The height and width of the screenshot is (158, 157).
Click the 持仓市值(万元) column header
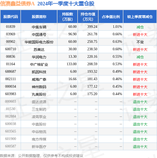tap(88, 17)
